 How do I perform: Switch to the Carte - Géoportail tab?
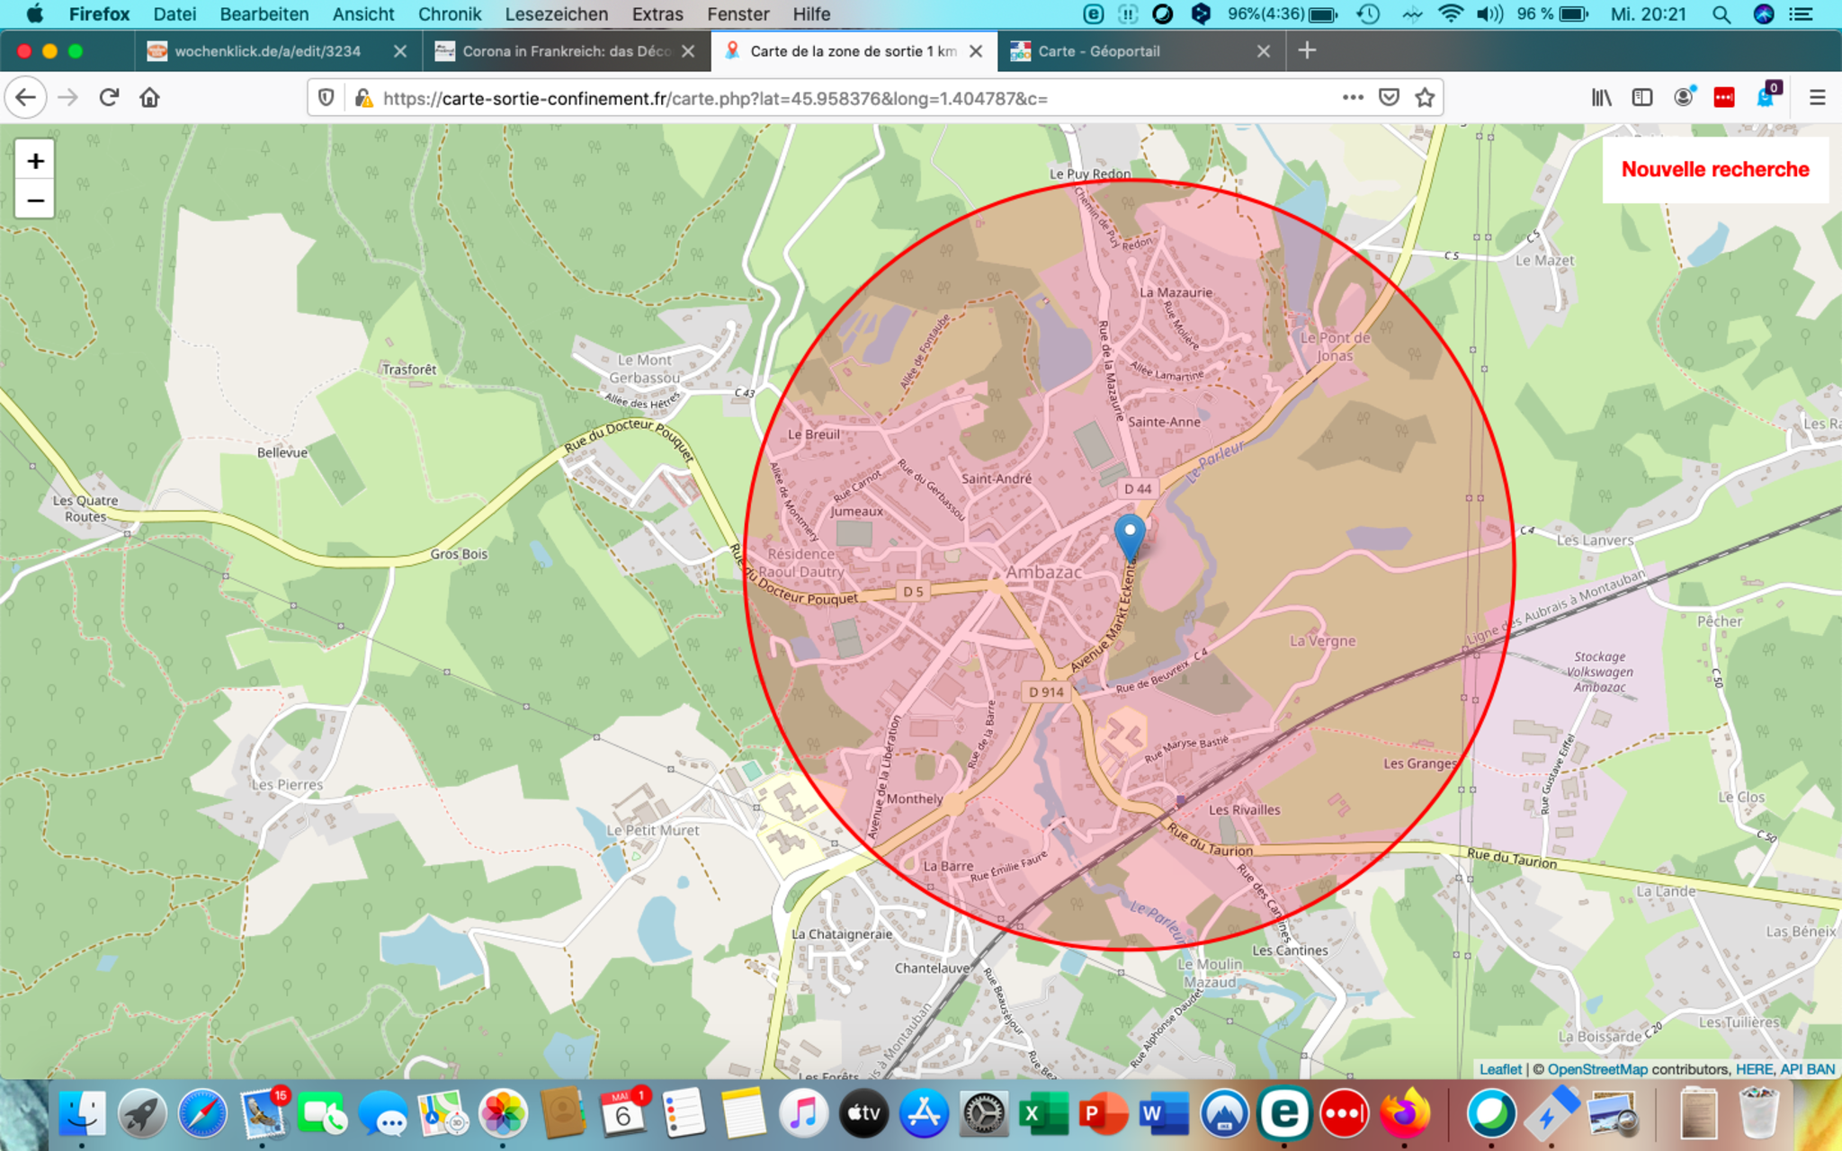click(1099, 51)
